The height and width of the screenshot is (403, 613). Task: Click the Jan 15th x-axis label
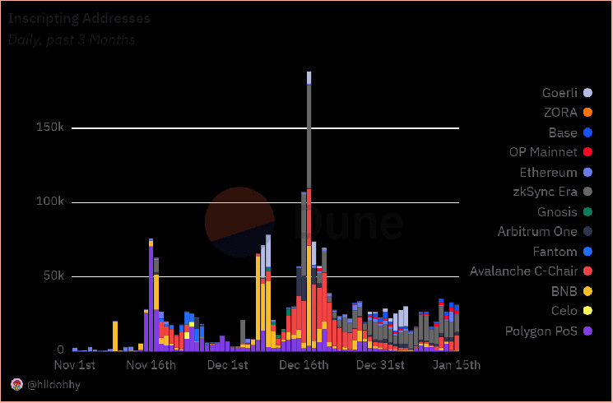point(456,364)
